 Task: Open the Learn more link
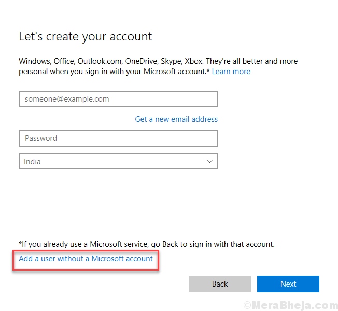[x=231, y=72]
